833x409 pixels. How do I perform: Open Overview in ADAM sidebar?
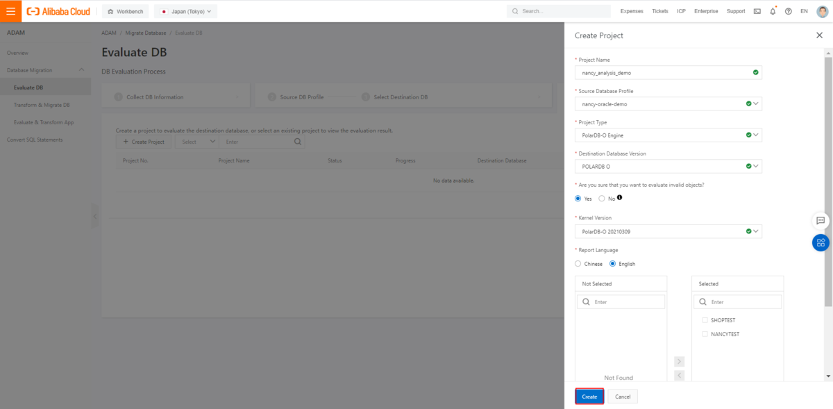pyautogui.click(x=18, y=53)
